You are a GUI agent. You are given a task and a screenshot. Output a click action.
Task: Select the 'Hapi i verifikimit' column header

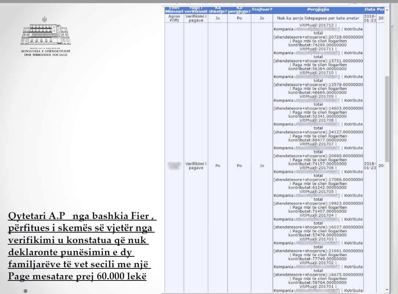[x=196, y=10]
